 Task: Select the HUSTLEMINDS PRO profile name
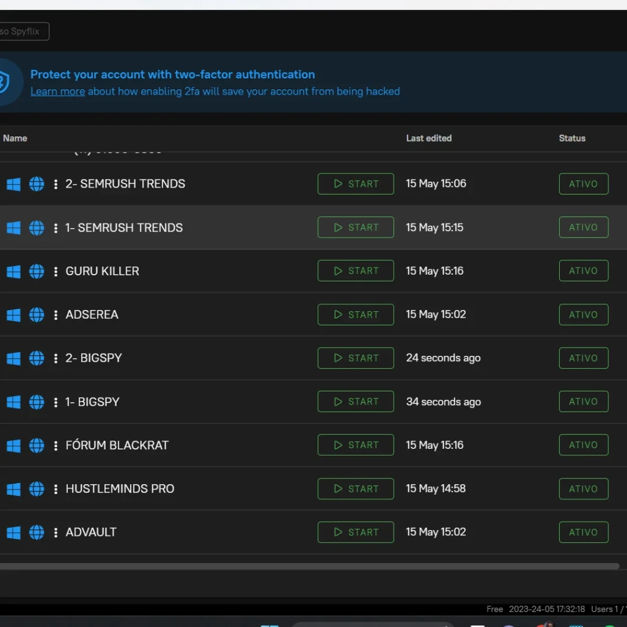pos(120,489)
